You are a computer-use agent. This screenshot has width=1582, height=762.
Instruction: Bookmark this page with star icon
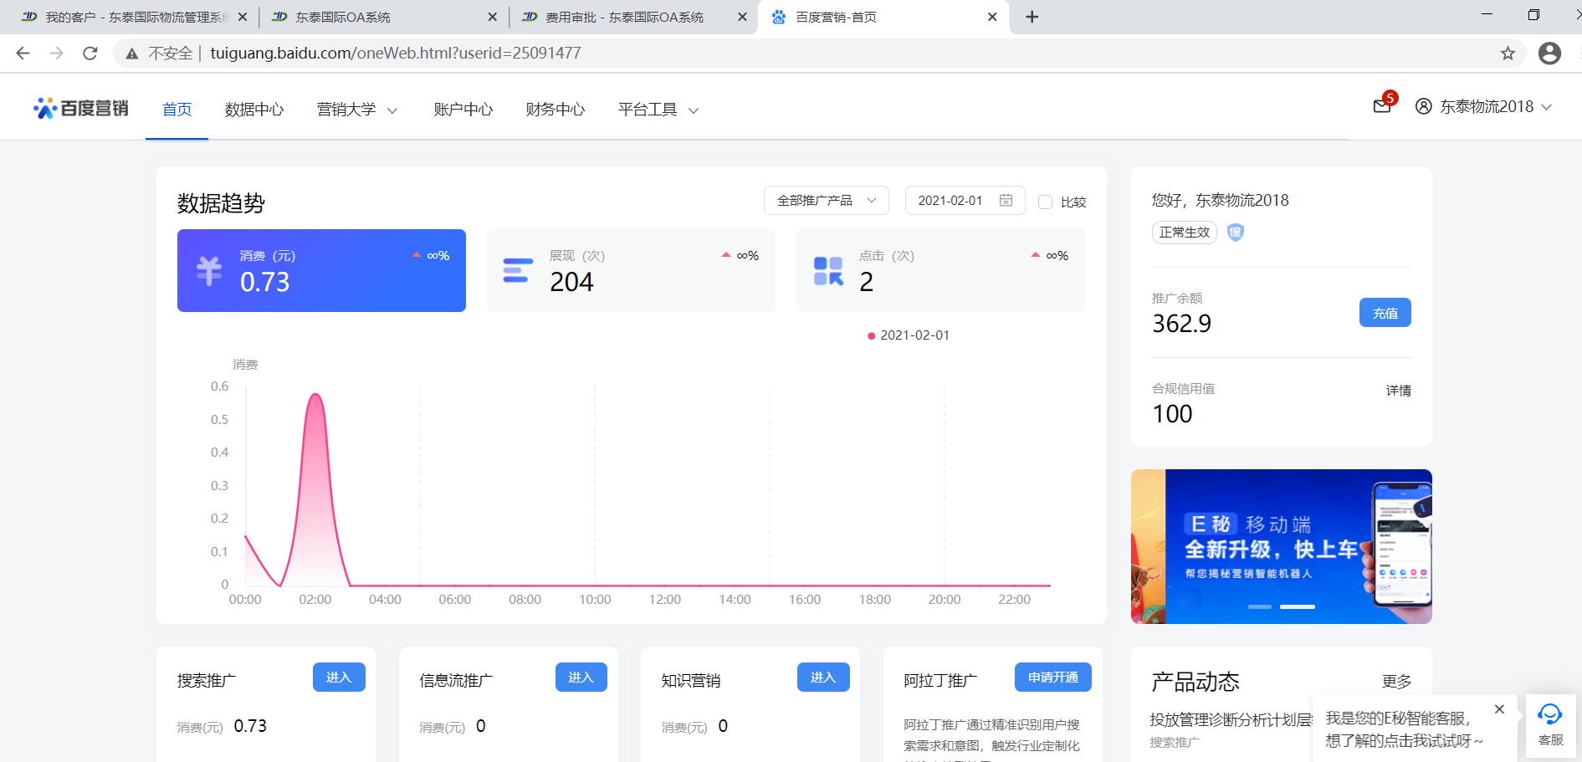point(1508,54)
